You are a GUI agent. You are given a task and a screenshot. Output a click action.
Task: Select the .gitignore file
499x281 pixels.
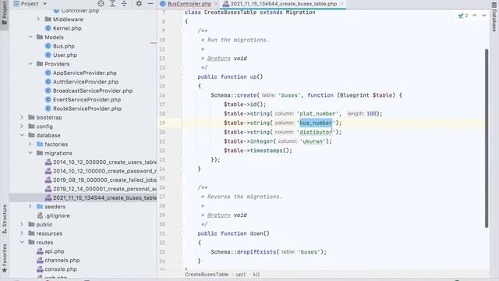coord(57,215)
